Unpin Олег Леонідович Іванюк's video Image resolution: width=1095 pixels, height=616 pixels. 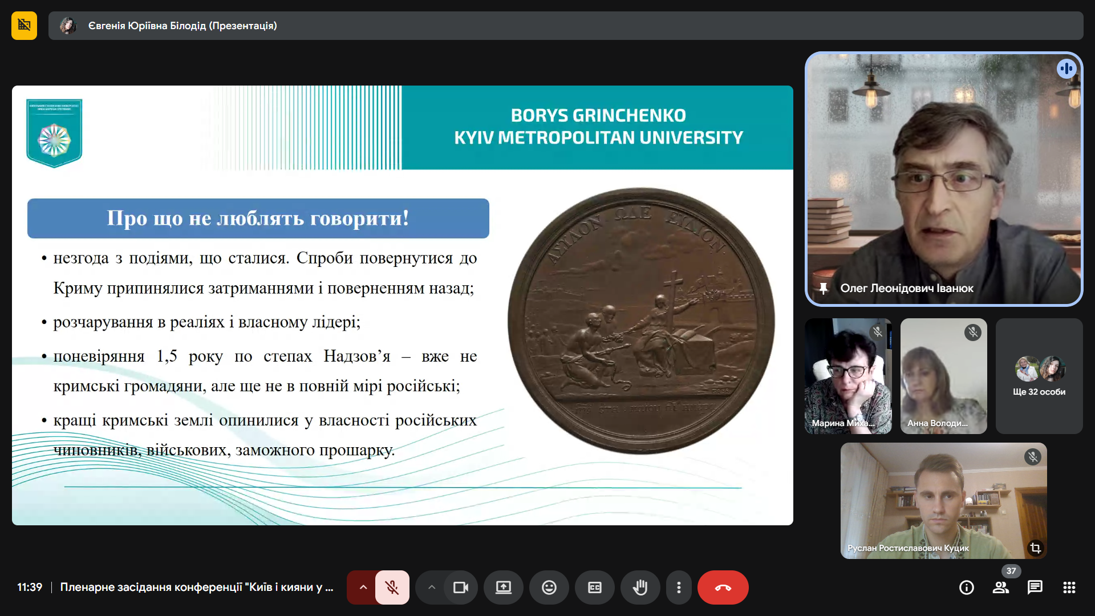[823, 289]
